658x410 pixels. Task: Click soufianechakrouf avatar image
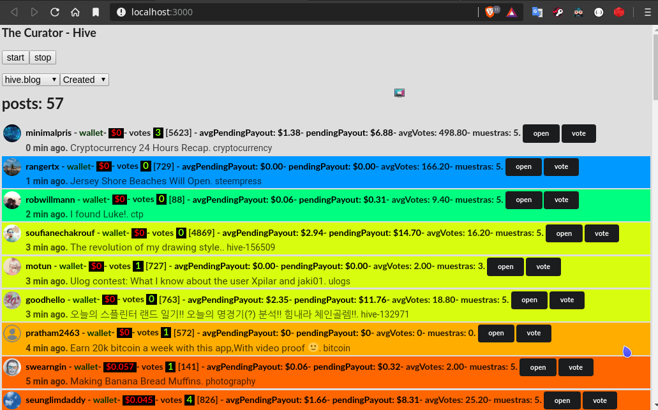coord(12,233)
